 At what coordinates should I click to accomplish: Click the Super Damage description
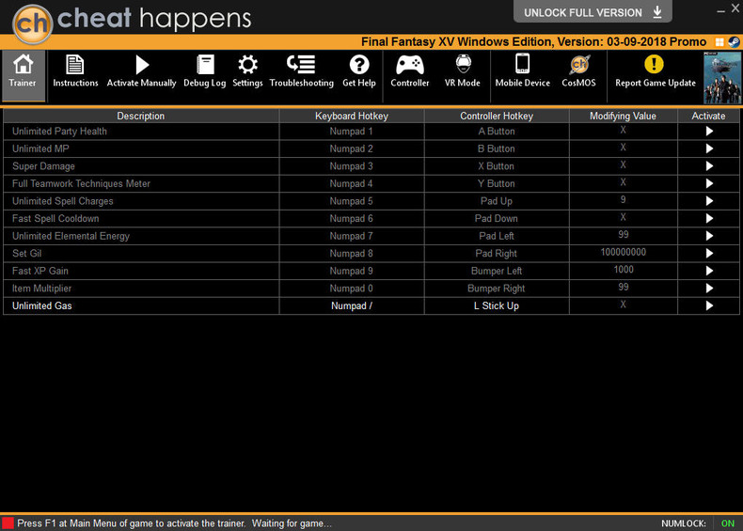(x=43, y=166)
